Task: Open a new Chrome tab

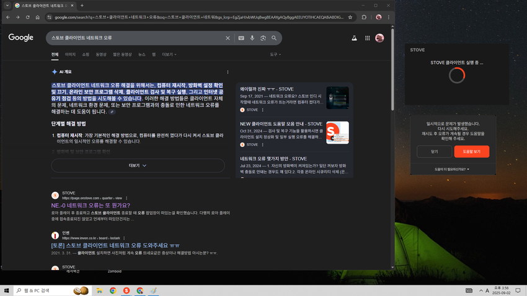Action: coord(82,6)
